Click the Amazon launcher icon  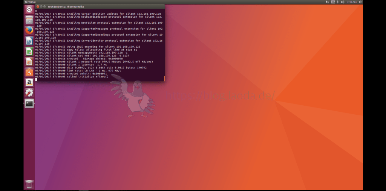point(29,82)
